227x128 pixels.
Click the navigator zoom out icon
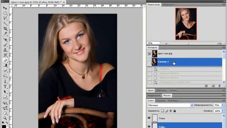pyautogui.click(x=166, y=43)
